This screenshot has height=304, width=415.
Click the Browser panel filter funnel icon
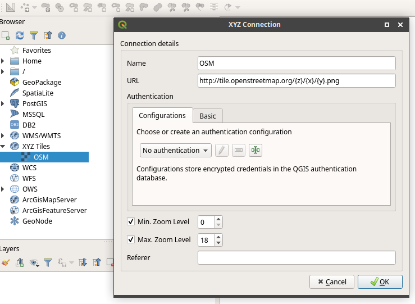(34, 35)
